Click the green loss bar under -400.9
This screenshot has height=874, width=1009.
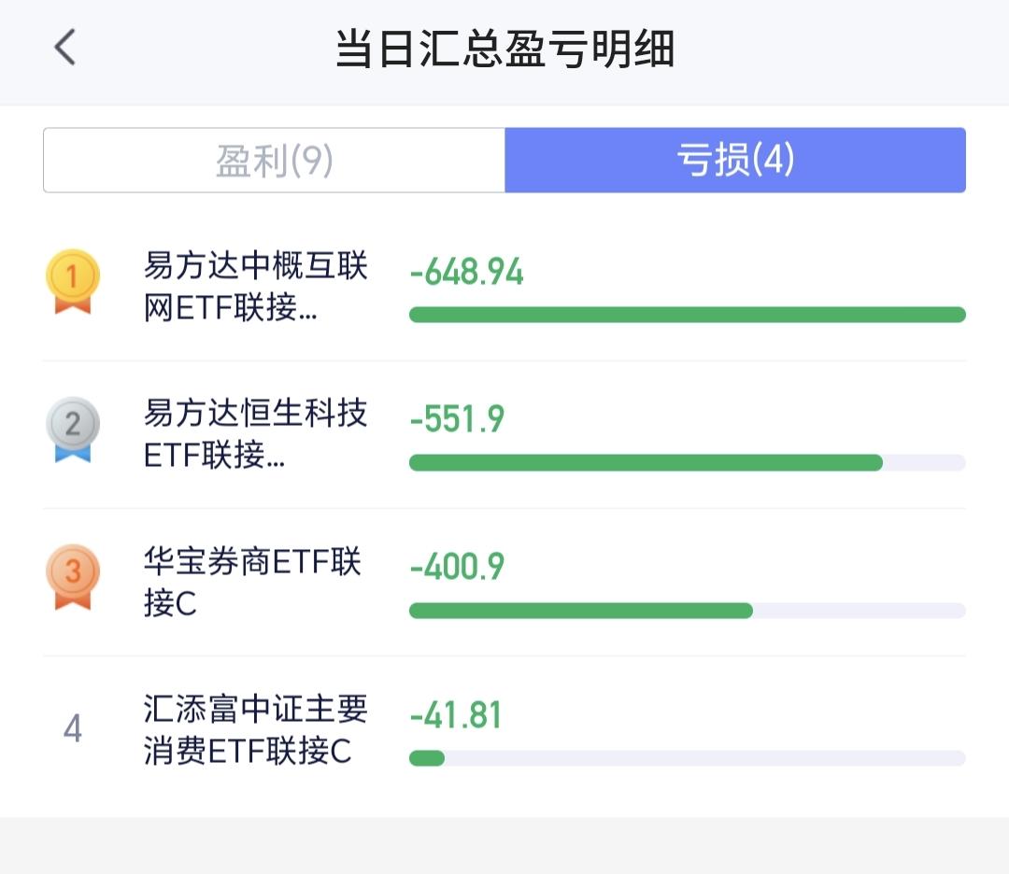(581, 611)
